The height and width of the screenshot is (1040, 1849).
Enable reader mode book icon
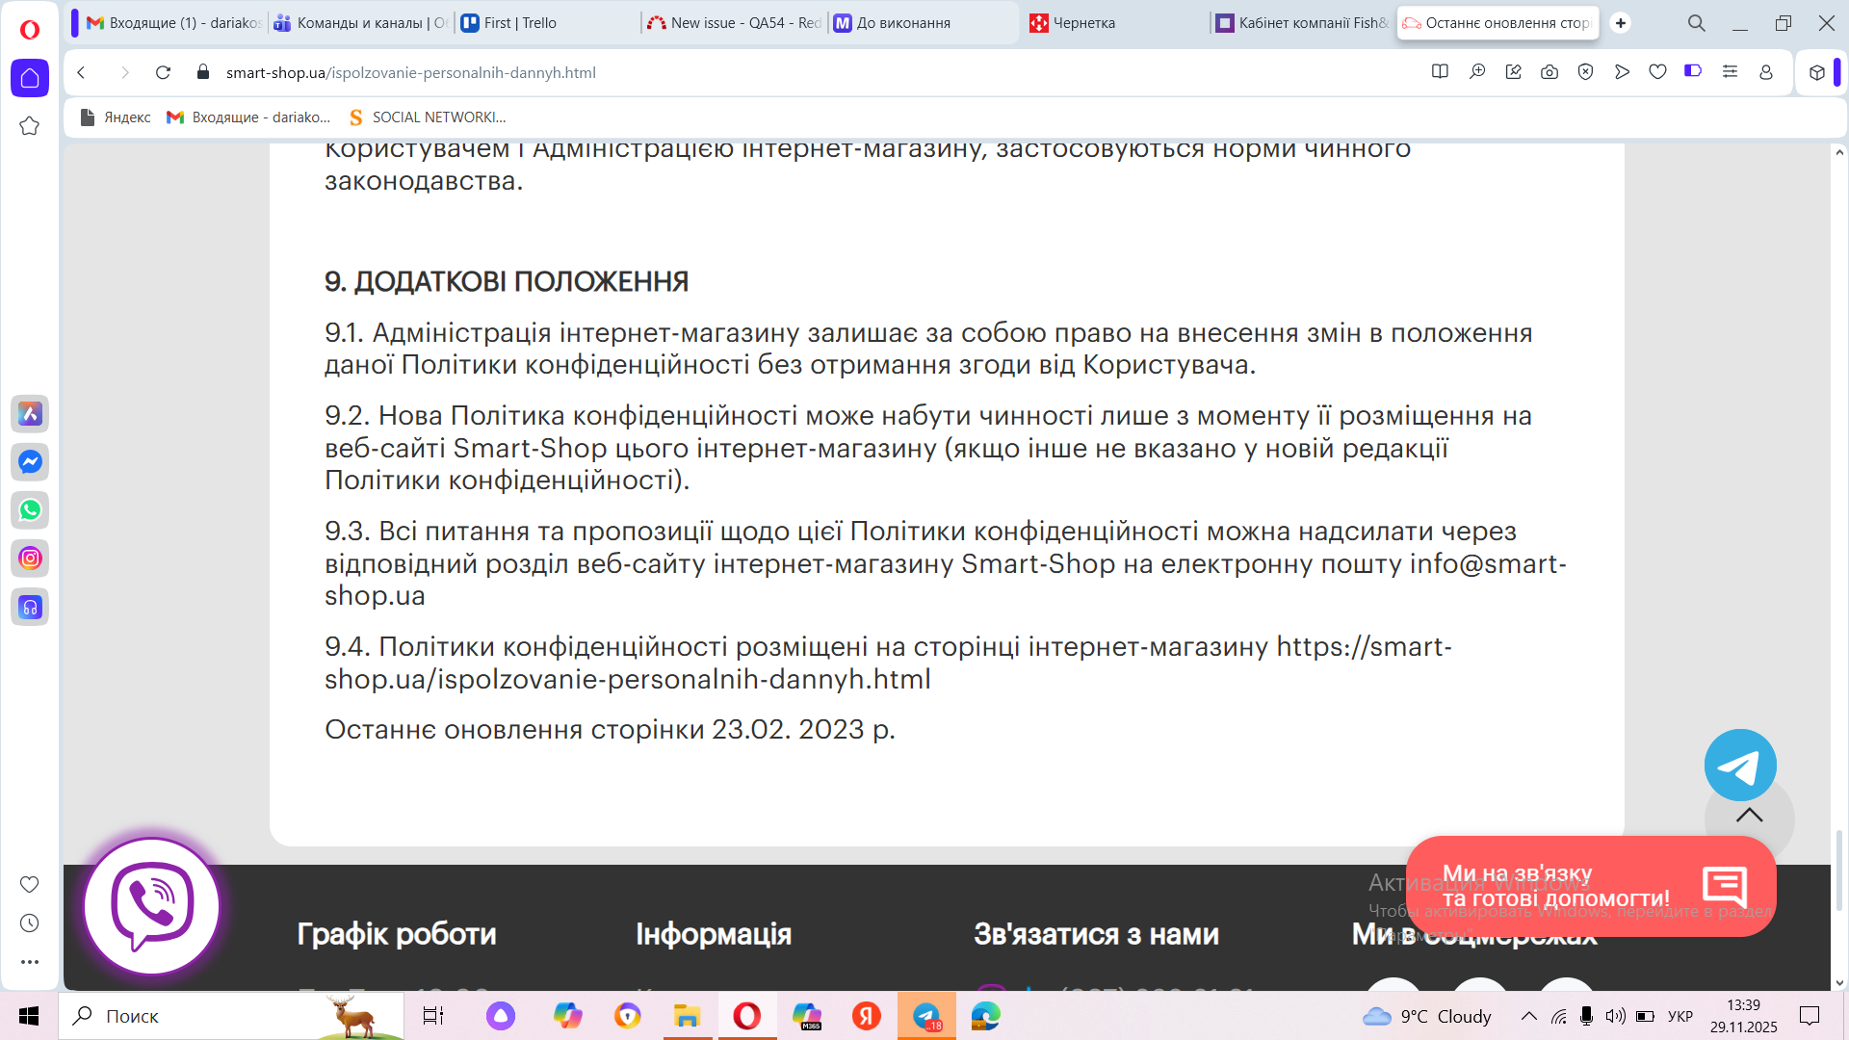(1440, 72)
